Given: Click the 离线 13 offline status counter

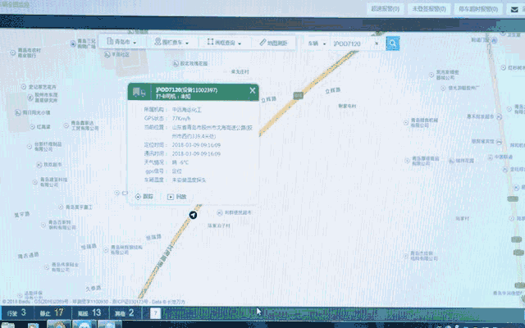Looking at the screenshot, I should pos(89,313).
